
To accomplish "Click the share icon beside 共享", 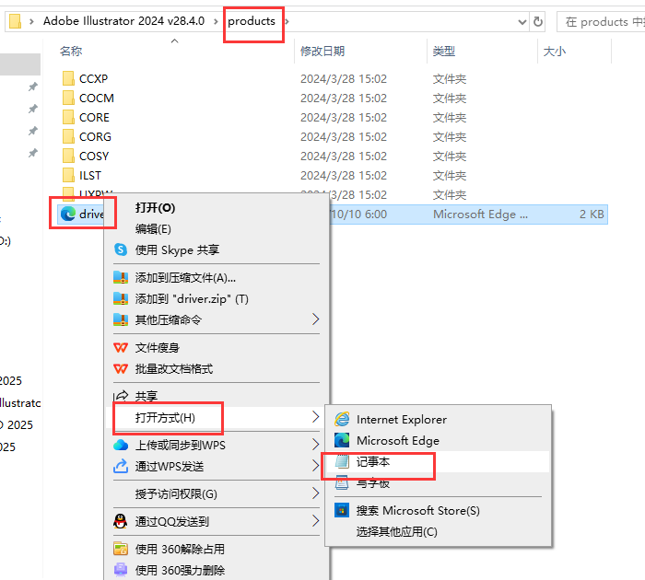I will [121, 396].
